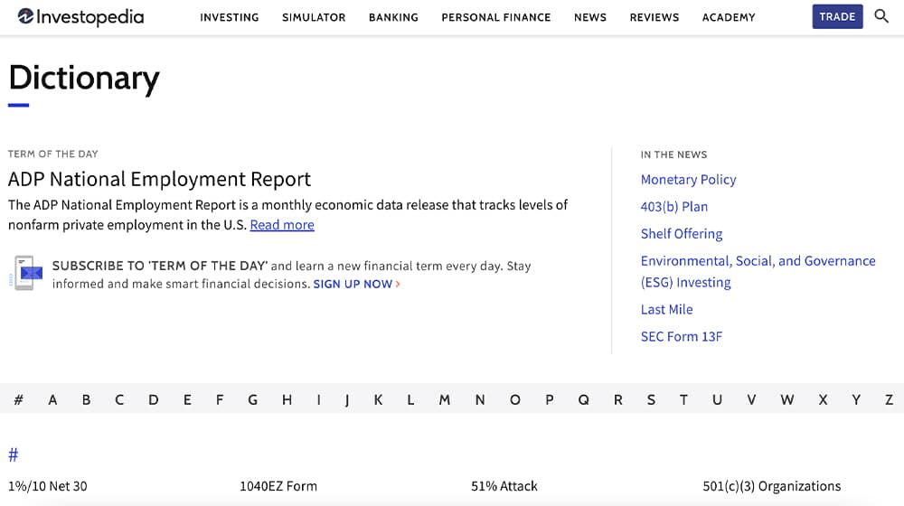Jump to letter W terms

[x=787, y=399]
